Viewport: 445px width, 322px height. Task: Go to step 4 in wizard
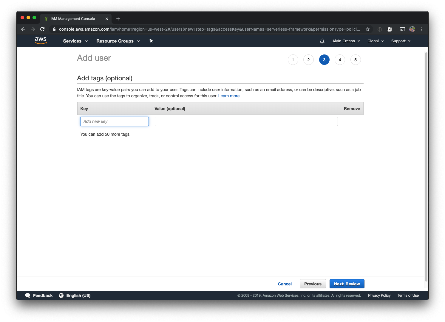point(340,60)
